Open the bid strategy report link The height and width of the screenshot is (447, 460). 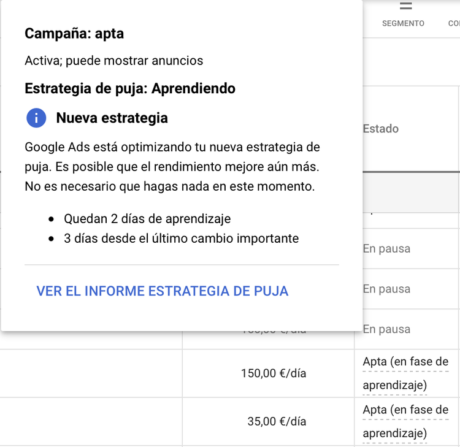pyautogui.click(x=163, y=291)
